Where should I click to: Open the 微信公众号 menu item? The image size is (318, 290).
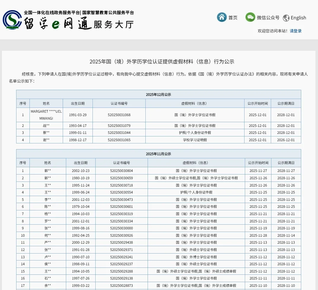pyautogui.click(x=268, y=18)
